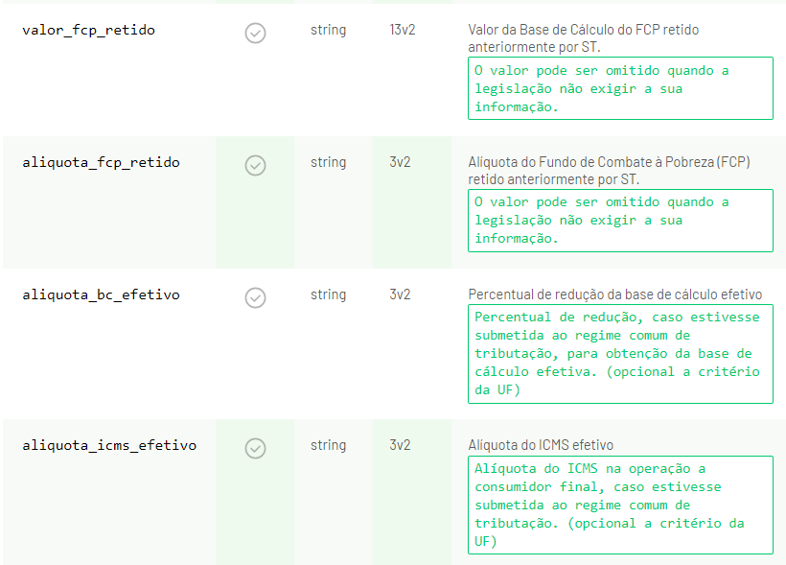This screenshot has height=565, width=786.
Task: Click the green note box under valor_fcp_retido description
Action: click(x=620, y=88)
